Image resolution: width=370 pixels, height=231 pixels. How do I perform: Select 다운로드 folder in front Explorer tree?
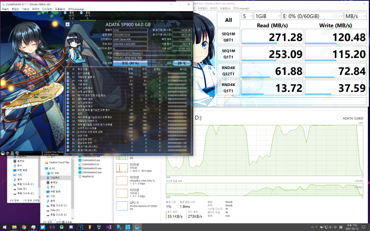point(55,178)
